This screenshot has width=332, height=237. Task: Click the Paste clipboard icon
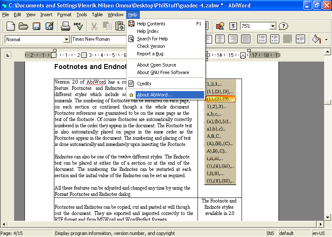pyautogui.click(x=120, y=26)
